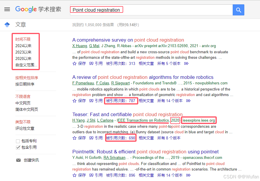Select 类型不限 type filter
This screenshot has height=181, width=260.
coord(23,122)
